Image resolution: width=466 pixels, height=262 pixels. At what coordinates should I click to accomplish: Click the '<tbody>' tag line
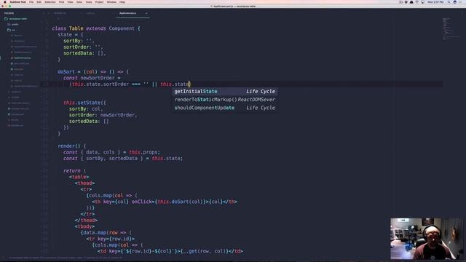point(84,226)
